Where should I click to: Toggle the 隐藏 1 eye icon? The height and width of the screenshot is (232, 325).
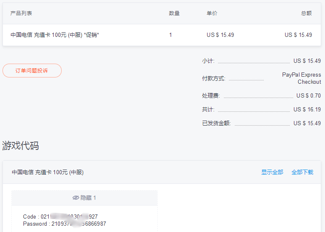coord(75,198)
